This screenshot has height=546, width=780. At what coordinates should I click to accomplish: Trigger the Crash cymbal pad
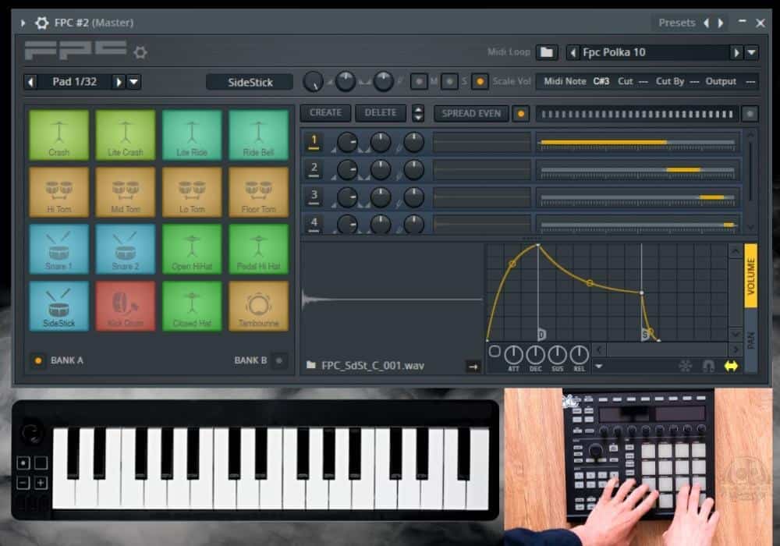[58, 135]
